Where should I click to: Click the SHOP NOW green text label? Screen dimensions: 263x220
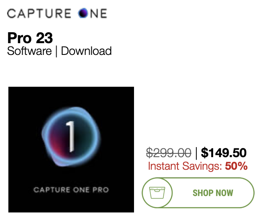tap(213, 193)
